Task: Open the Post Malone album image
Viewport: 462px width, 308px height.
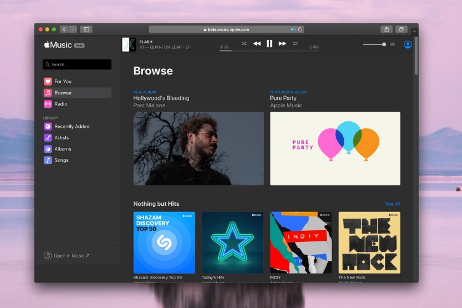Action: [198, 148]
